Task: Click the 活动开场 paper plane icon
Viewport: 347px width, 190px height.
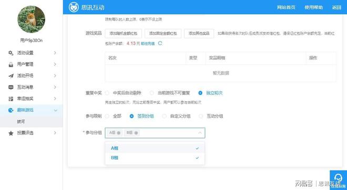Action: [x=11, y=76]
